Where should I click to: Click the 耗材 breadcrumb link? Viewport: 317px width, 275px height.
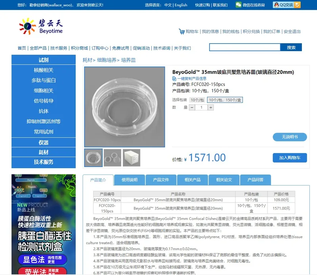[x=87, y=60]
